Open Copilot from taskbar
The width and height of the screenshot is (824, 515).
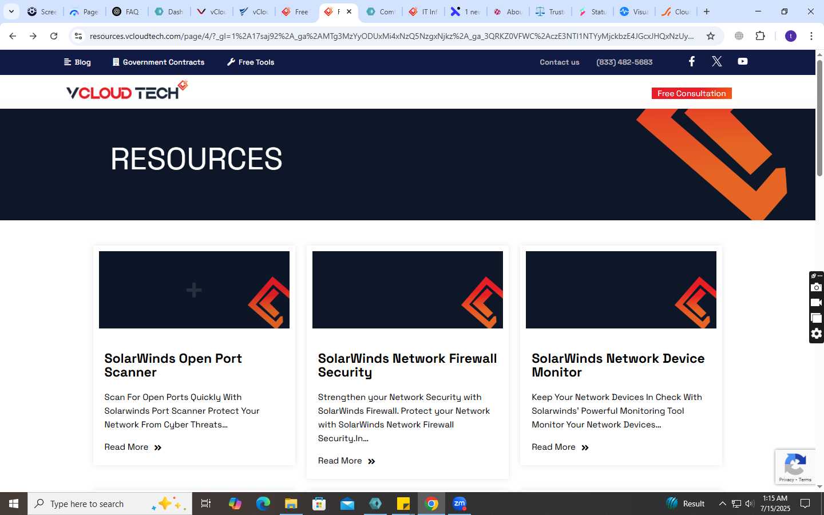click(235, 504)
